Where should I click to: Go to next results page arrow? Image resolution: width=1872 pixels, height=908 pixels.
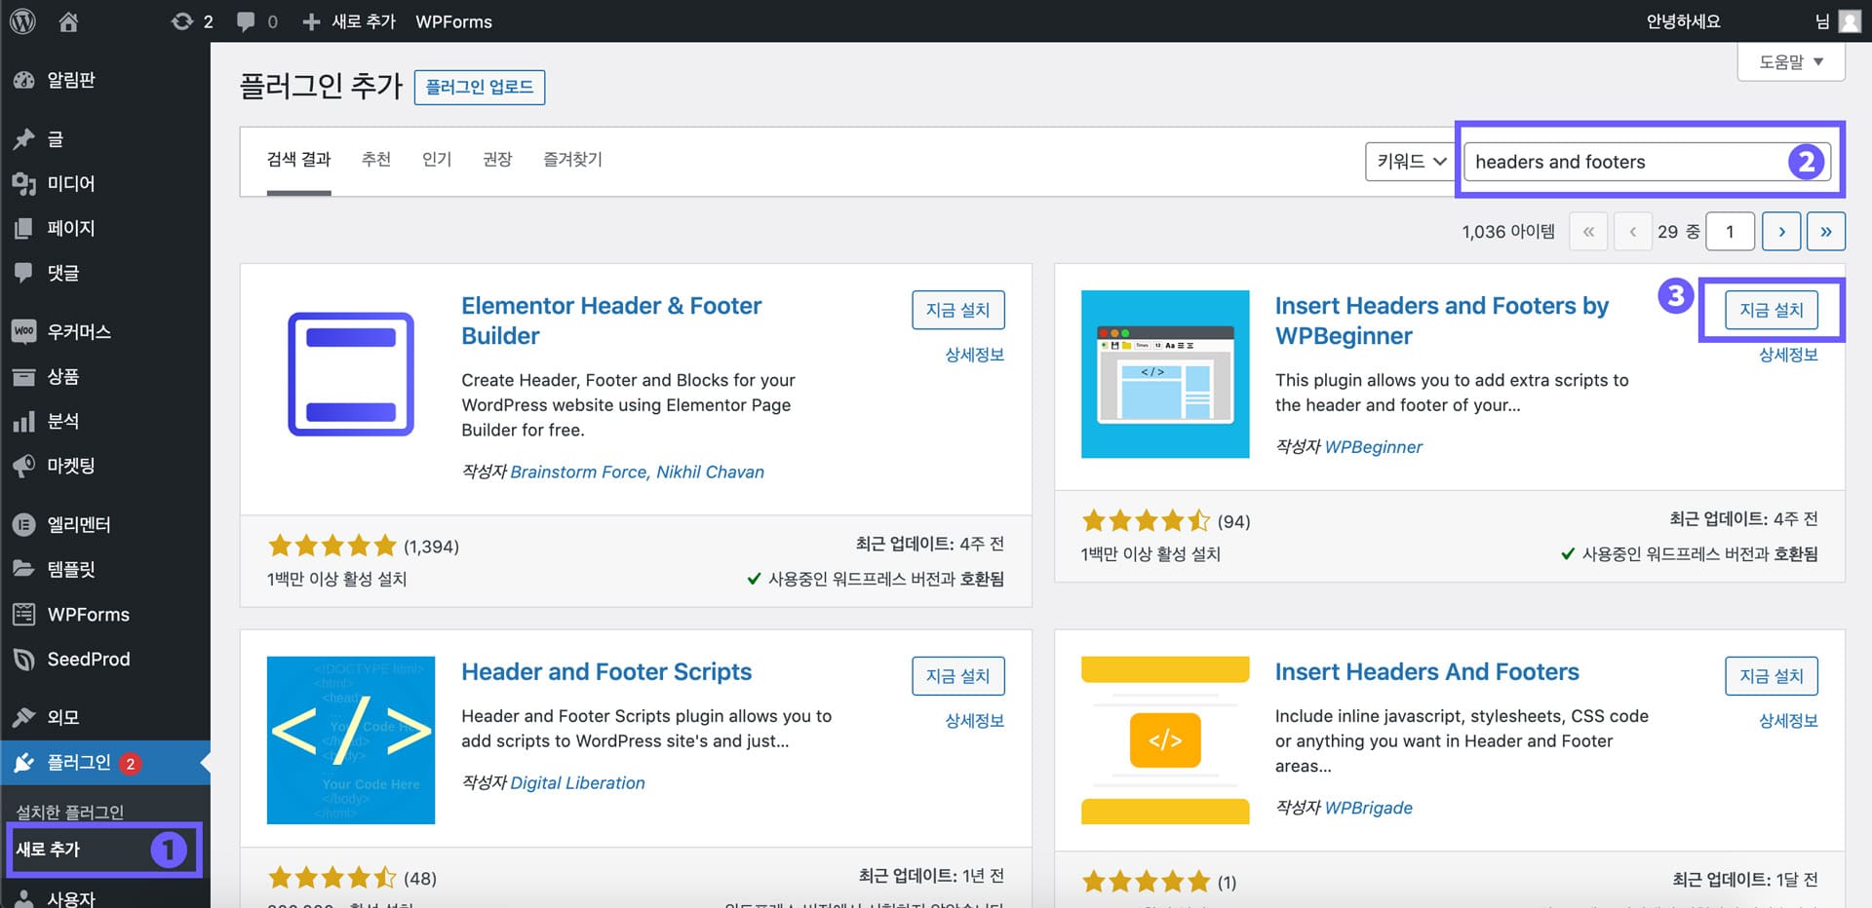(1781, 232)
